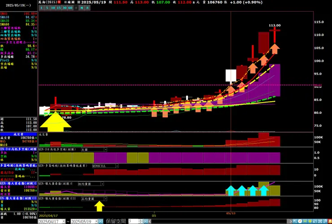This screenshot has width=332, height=224.
Task: Click the Plot5 N/A row
Action: [19, 60]
